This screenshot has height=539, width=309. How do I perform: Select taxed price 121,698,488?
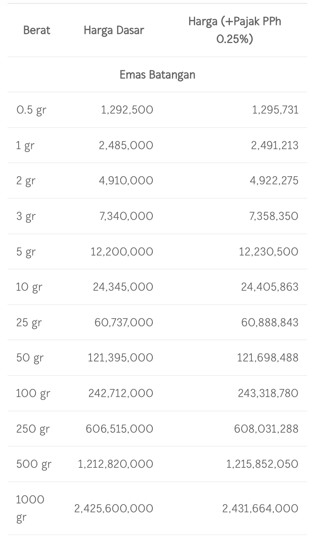tap(268, 358)
